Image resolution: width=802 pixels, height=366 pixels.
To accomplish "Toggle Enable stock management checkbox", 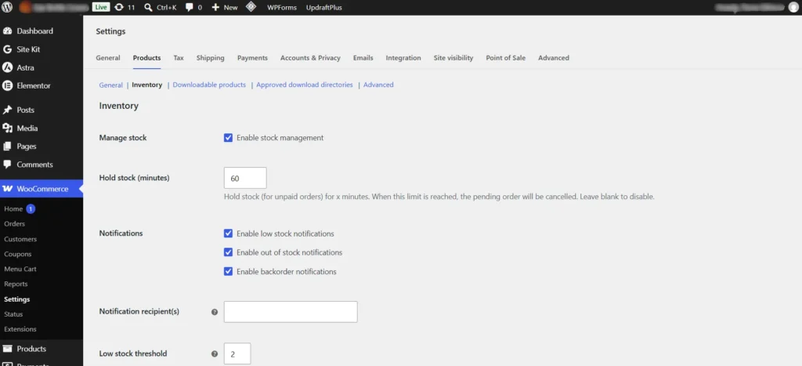I will pyautogui.click(x=228, y=138).
